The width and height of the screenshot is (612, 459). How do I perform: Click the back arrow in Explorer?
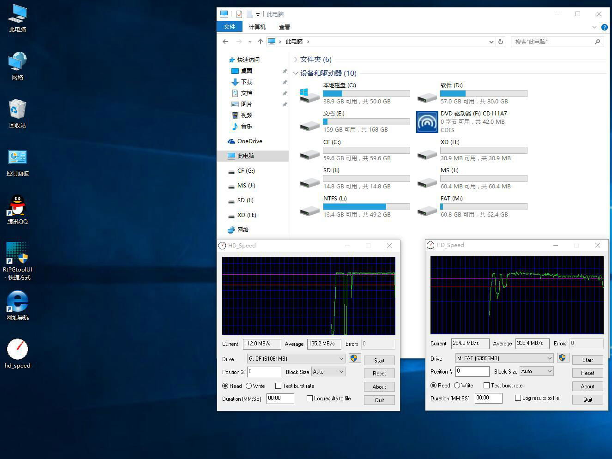[225, 42]
